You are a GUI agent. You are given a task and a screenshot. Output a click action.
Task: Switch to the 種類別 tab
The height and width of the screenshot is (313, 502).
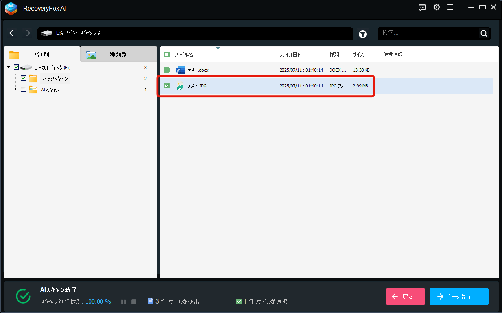tap(118, 55)
